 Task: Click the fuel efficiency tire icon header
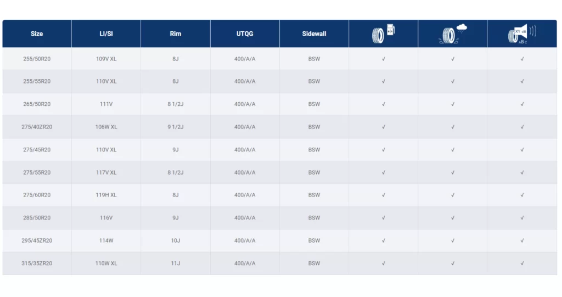[383, 33]
